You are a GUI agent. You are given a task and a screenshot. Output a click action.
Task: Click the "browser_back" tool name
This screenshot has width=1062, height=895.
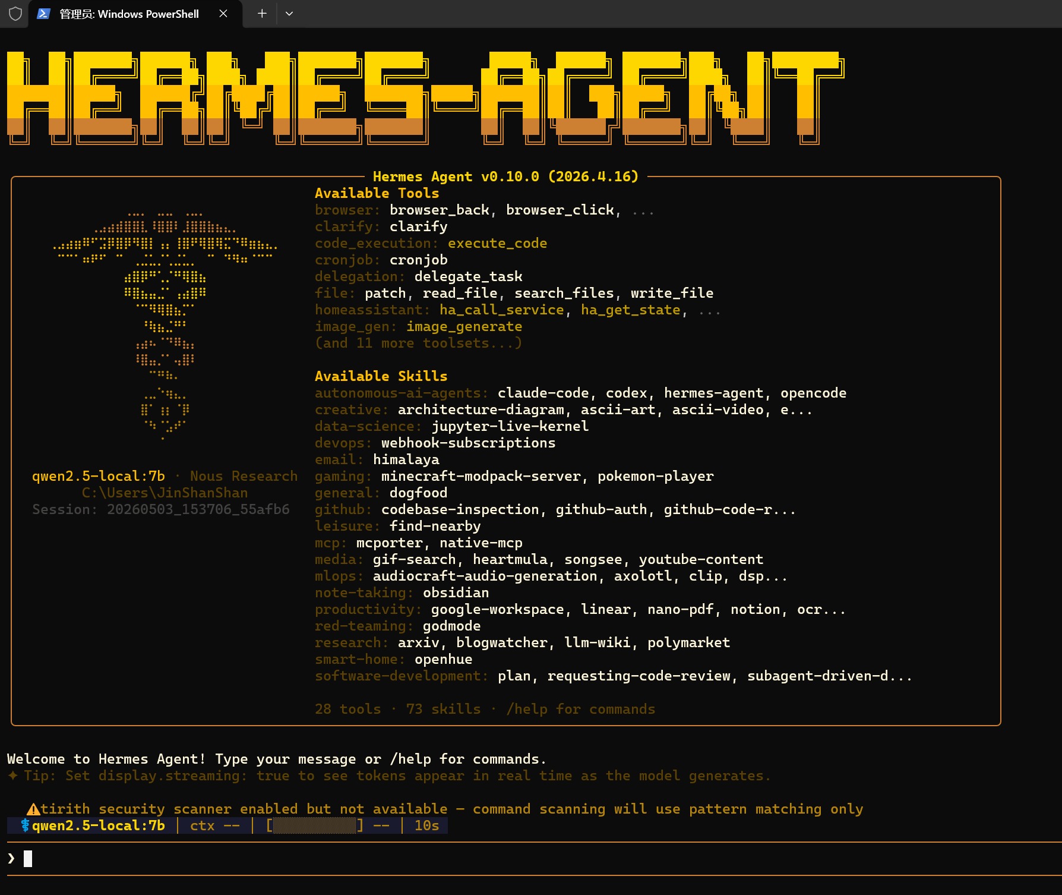(x=440, y=210)
